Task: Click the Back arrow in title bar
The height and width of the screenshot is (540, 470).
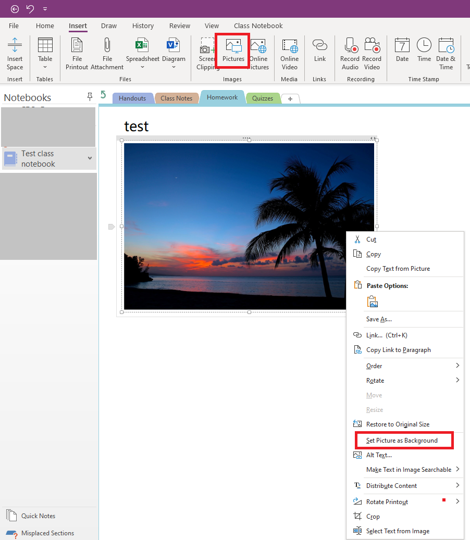Action: (15, 9)
